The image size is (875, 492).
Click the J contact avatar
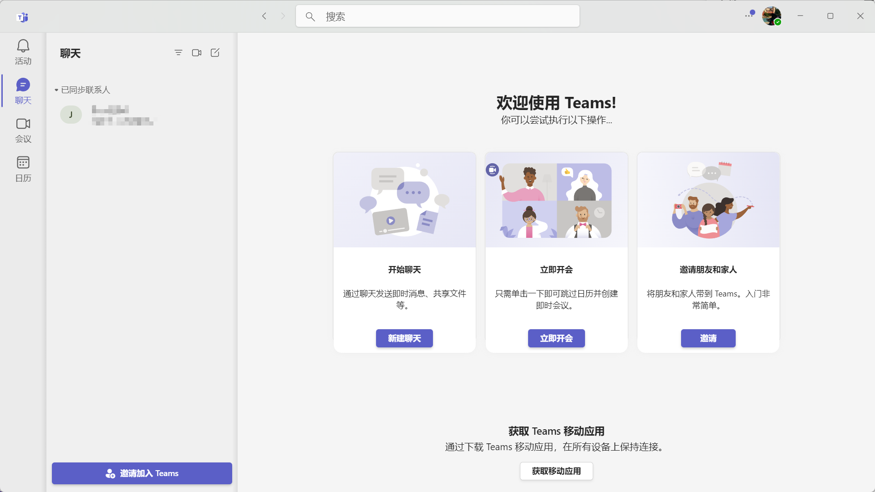(x=71, y=115)
